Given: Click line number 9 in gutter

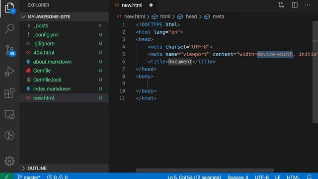Looking at the screenshot, I should pyautogui.click(x=124, y=84).
